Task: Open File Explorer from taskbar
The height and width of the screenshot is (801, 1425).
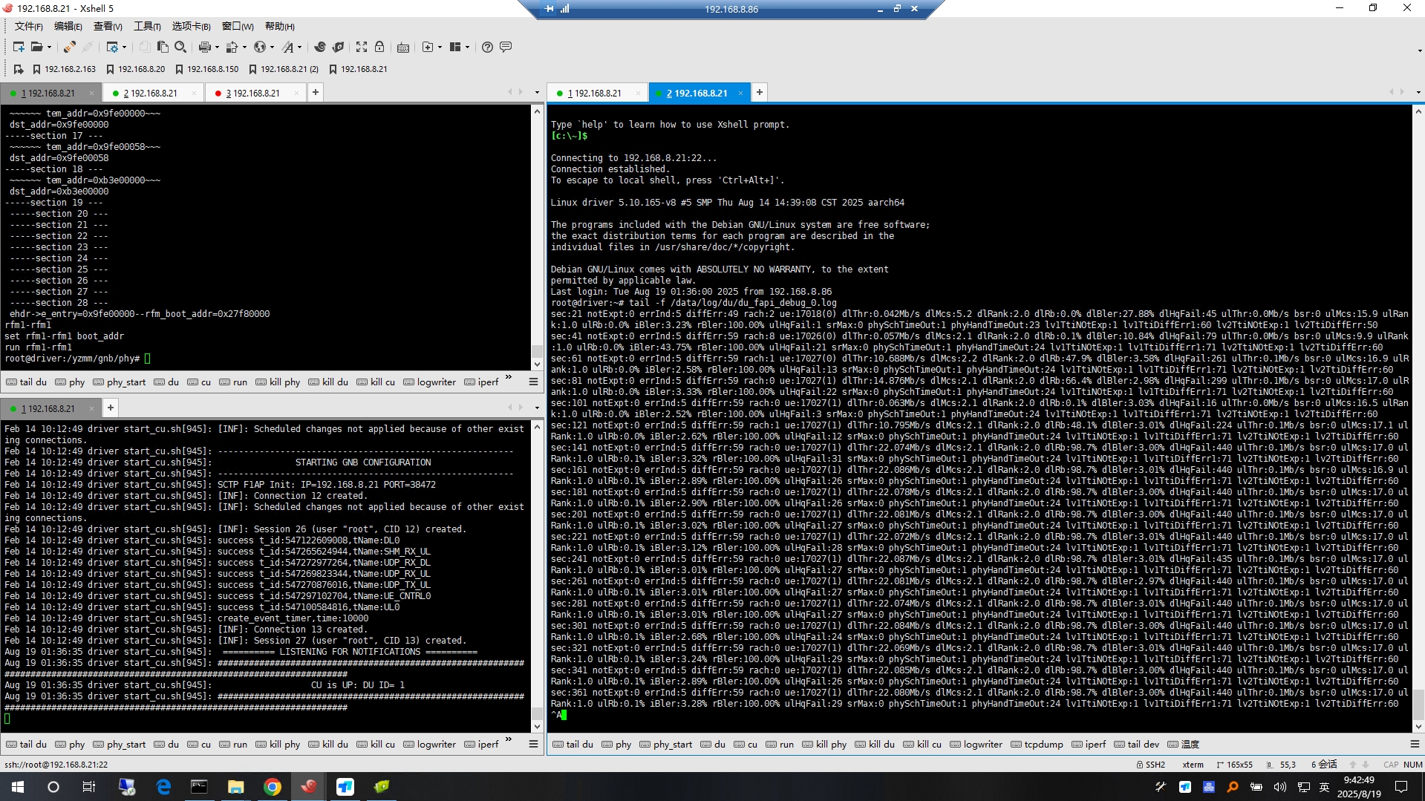Action: click(235, 787)
